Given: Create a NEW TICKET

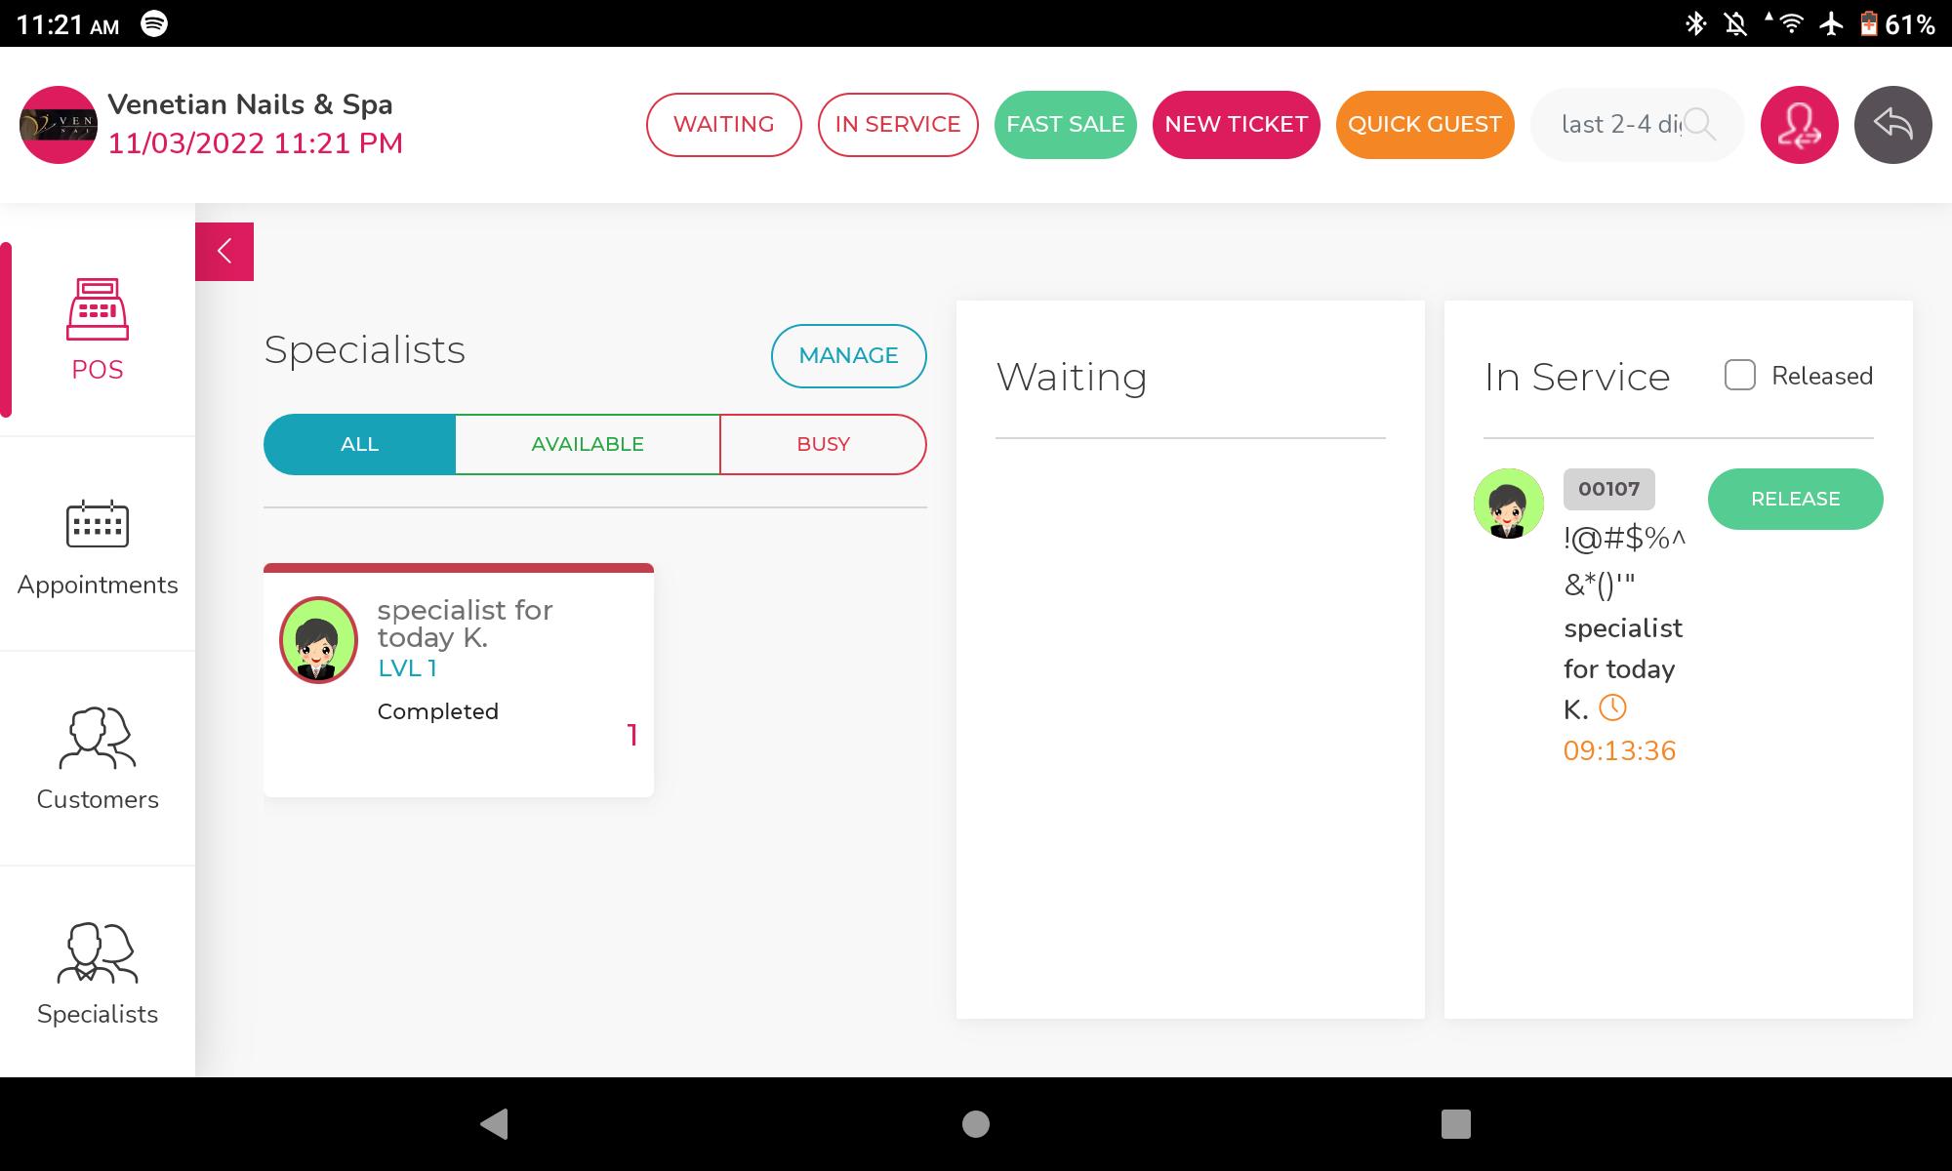Looking at the screenshot, I should coord(1237,125).
